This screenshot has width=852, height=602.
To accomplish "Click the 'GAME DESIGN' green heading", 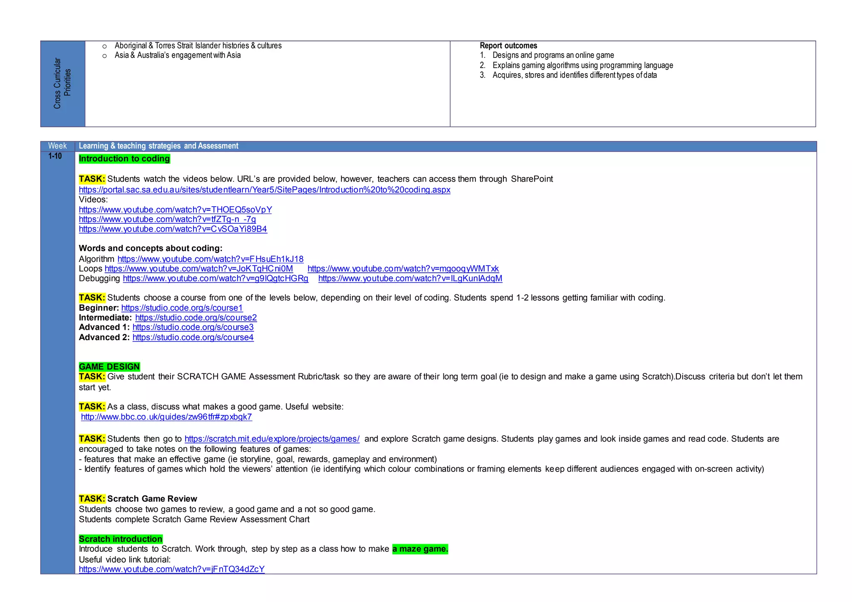I will 109,367.
